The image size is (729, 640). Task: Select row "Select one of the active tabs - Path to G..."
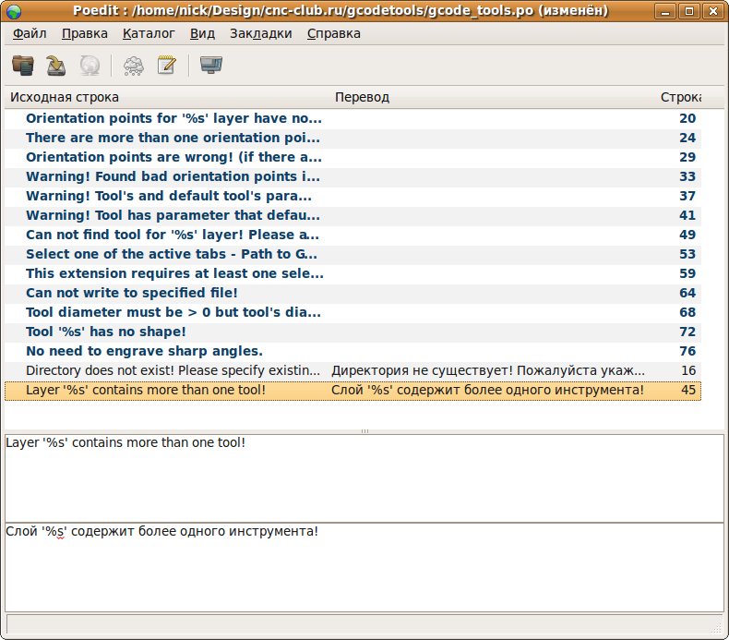point(353,254)
